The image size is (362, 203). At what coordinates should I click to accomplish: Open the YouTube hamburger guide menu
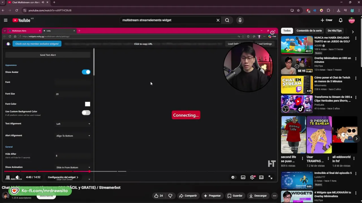(6, 20)
